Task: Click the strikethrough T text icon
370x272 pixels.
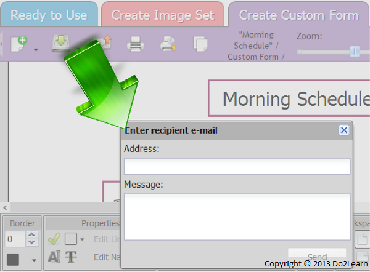Action: tap(72, 257)
